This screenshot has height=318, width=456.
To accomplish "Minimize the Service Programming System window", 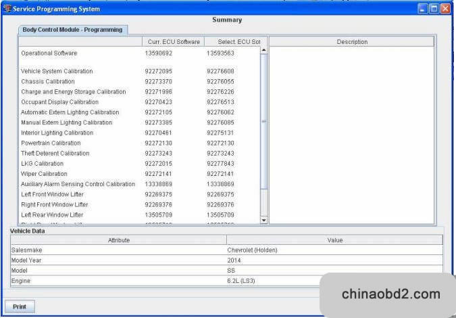I will [x=422, y=9].
